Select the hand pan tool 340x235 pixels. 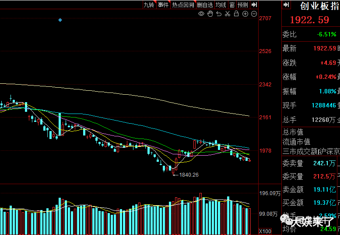[x=210, y=14]
